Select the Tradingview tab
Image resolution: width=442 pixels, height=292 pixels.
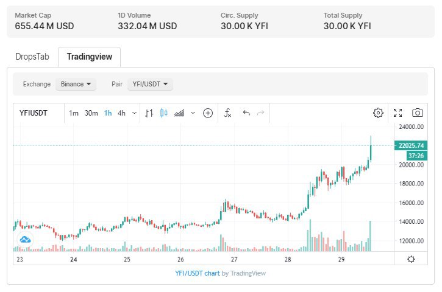[x=90, y=57]
